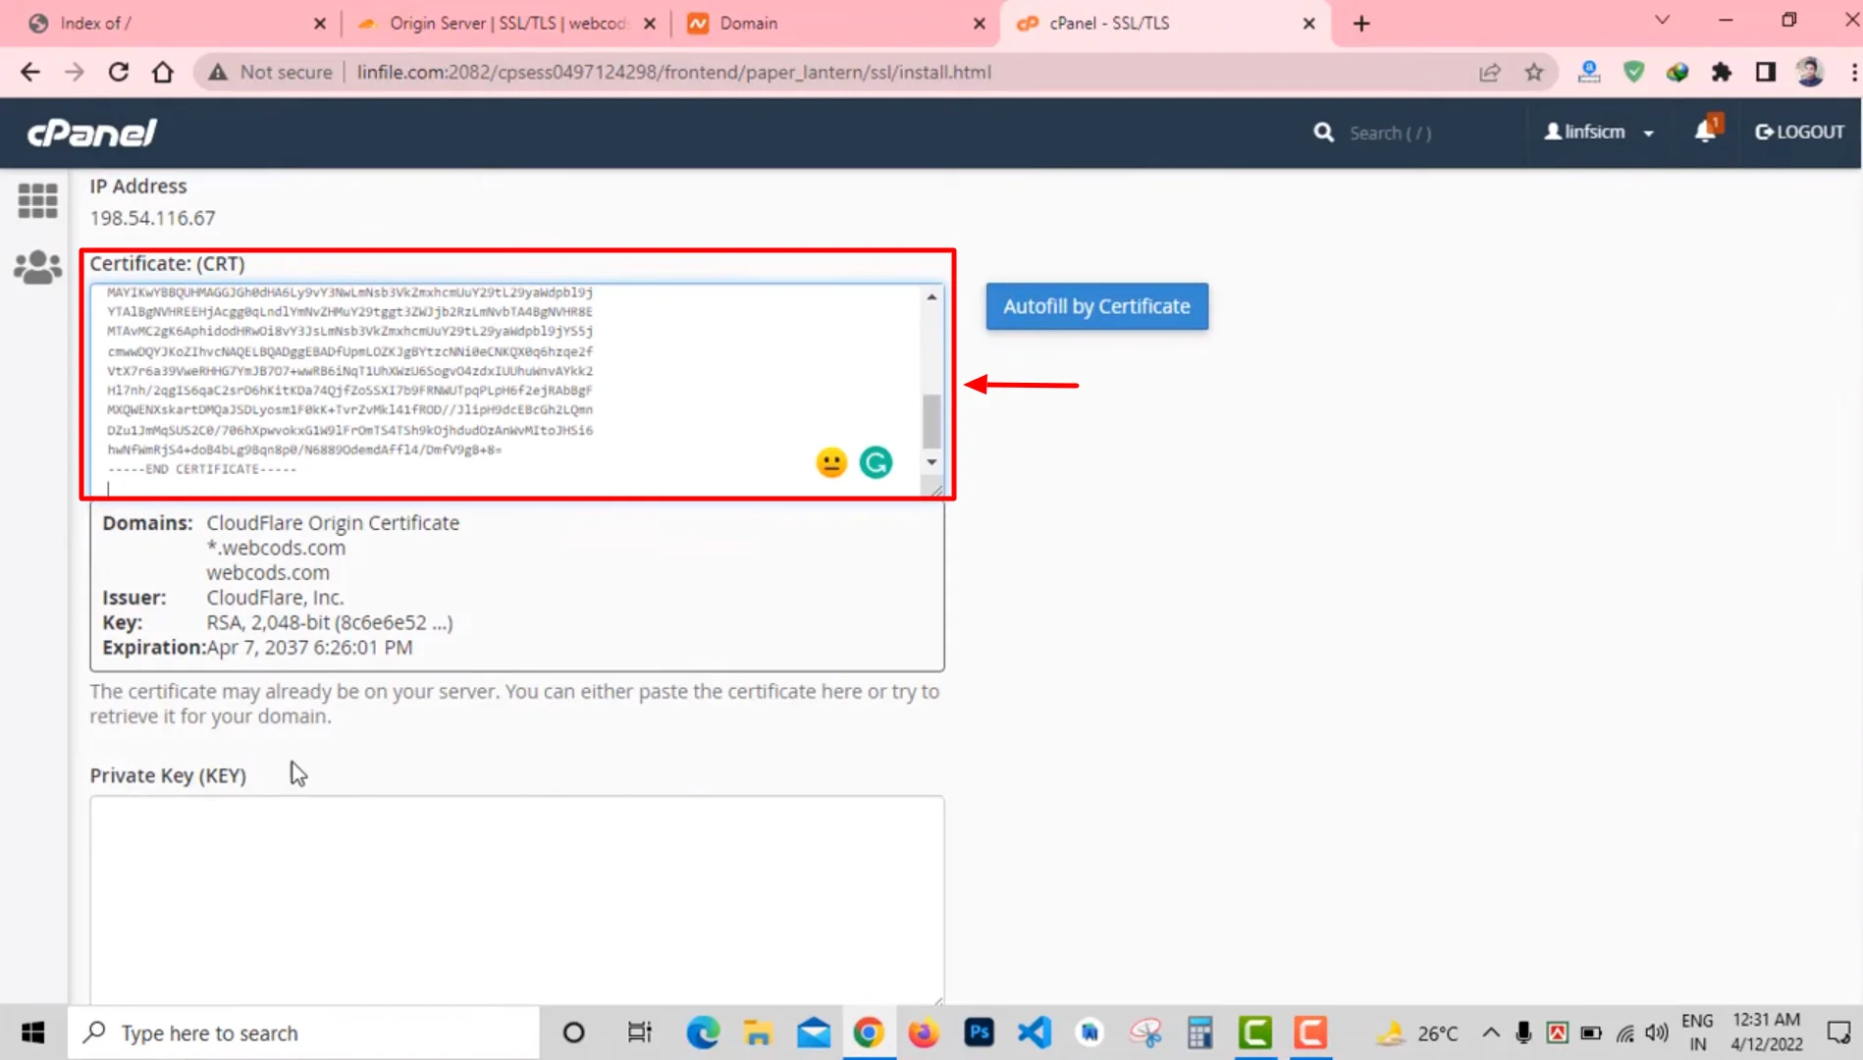Bookmark this page with the star icon
Viewport: 1863px width, 1060px height.
pyautogui.click(x=1534, y=72)
